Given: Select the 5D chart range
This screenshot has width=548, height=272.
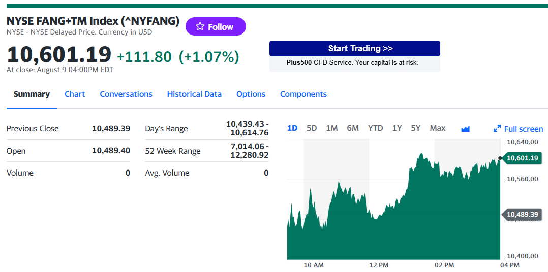Looking at the screenshot, I should click(312, 128).
